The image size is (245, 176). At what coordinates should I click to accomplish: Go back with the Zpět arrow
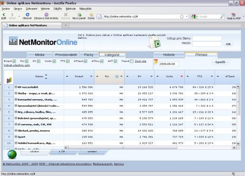4,15
